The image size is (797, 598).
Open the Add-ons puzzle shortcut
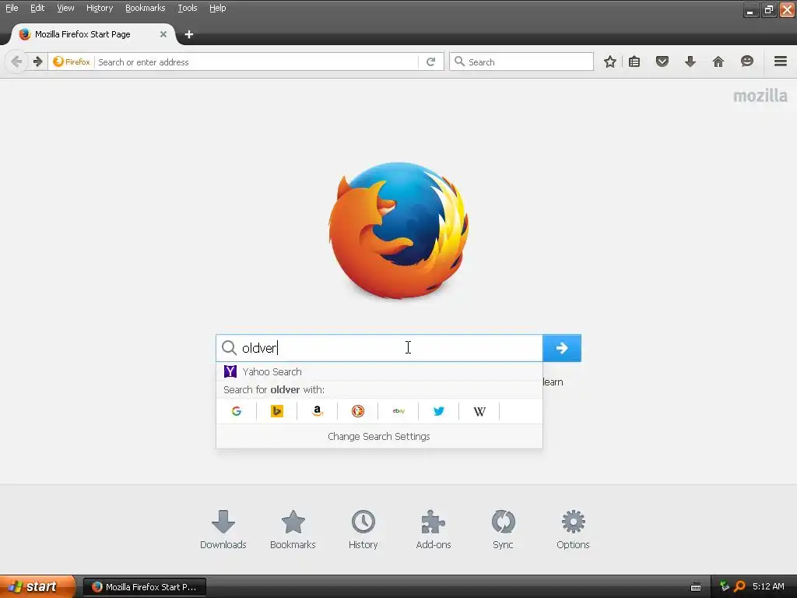tap(433, 529)
